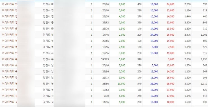
Task: Select the cell reading 315
Action: pos(205,53)
